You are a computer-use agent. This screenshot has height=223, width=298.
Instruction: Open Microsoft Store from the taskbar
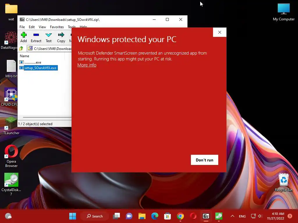pyautogui.click(x=167, y=216)
